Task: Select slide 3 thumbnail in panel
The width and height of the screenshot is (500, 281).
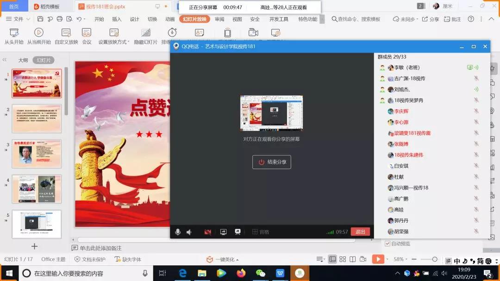Action: pyautogui.click(x=37, y=154)
